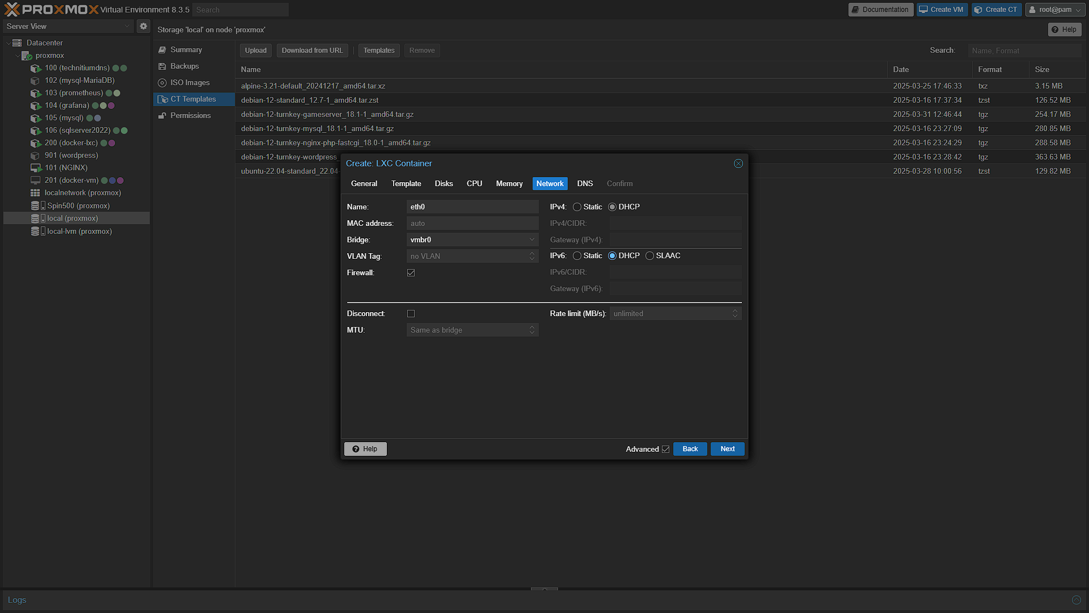This screenshot has height=613, width=1089.
Task: Collapse the Datacenter tree node
Action: [x=8, y=43]
